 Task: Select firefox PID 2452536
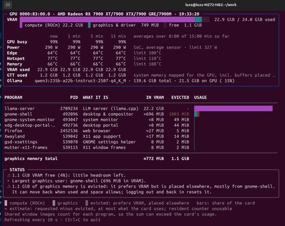point(69,131)
